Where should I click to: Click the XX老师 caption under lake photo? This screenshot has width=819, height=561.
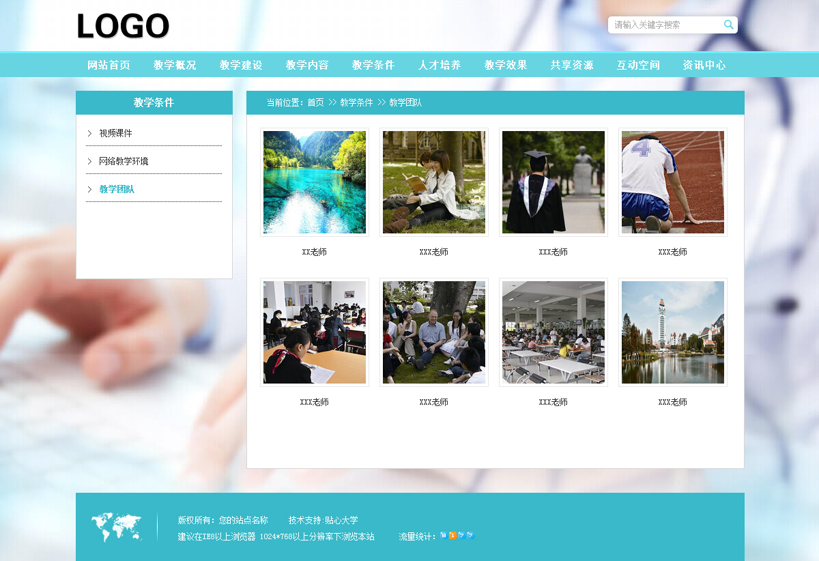(x=315, y=253)
